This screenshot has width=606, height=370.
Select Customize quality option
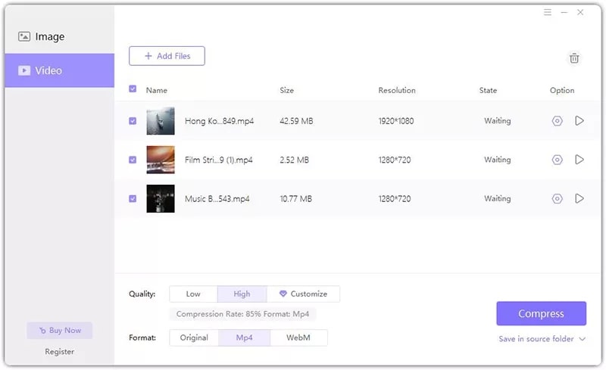[303, 294]
